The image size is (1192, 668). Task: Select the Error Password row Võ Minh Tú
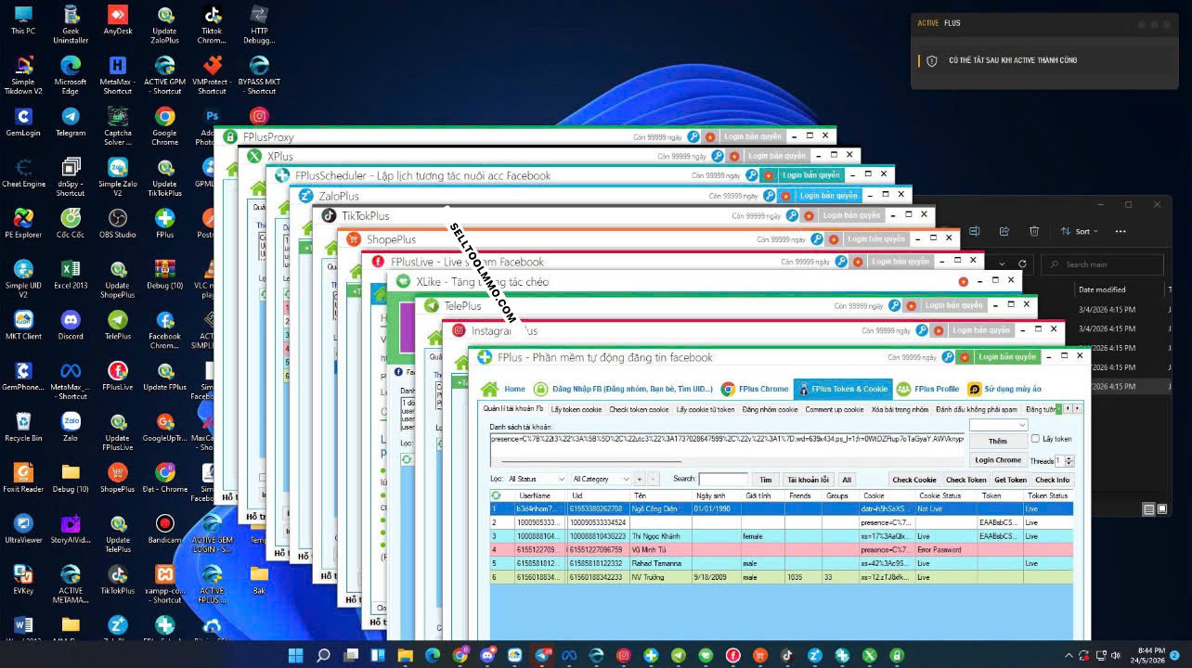pyautogui.click(x=781, y=550)
